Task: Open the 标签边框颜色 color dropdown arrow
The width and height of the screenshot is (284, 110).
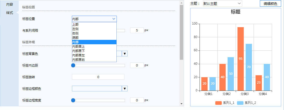Action: click(x=125, y=89)
